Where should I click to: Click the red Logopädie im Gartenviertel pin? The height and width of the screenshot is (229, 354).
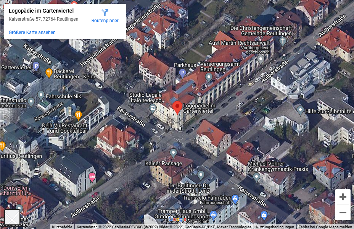(177, 107)
